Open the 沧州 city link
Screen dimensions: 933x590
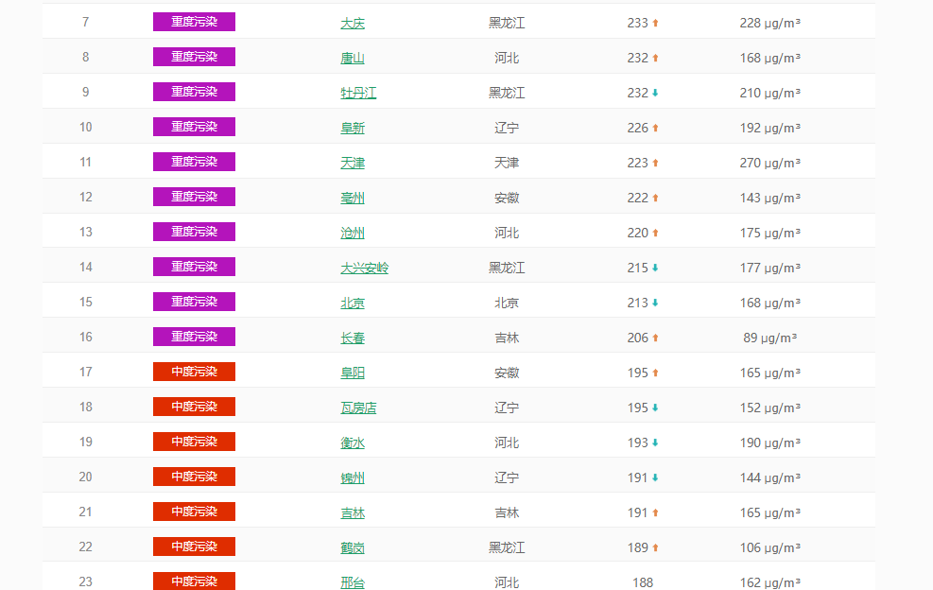coord(353,233)
